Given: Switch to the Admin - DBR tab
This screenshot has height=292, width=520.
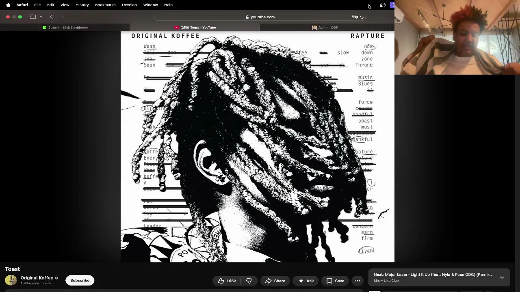Looking at the screenshot, I should click(325, 28).
